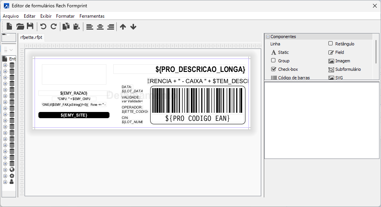The image size is (381, 207).
Task: Open the Formatar menu
Action: [65, 16]
